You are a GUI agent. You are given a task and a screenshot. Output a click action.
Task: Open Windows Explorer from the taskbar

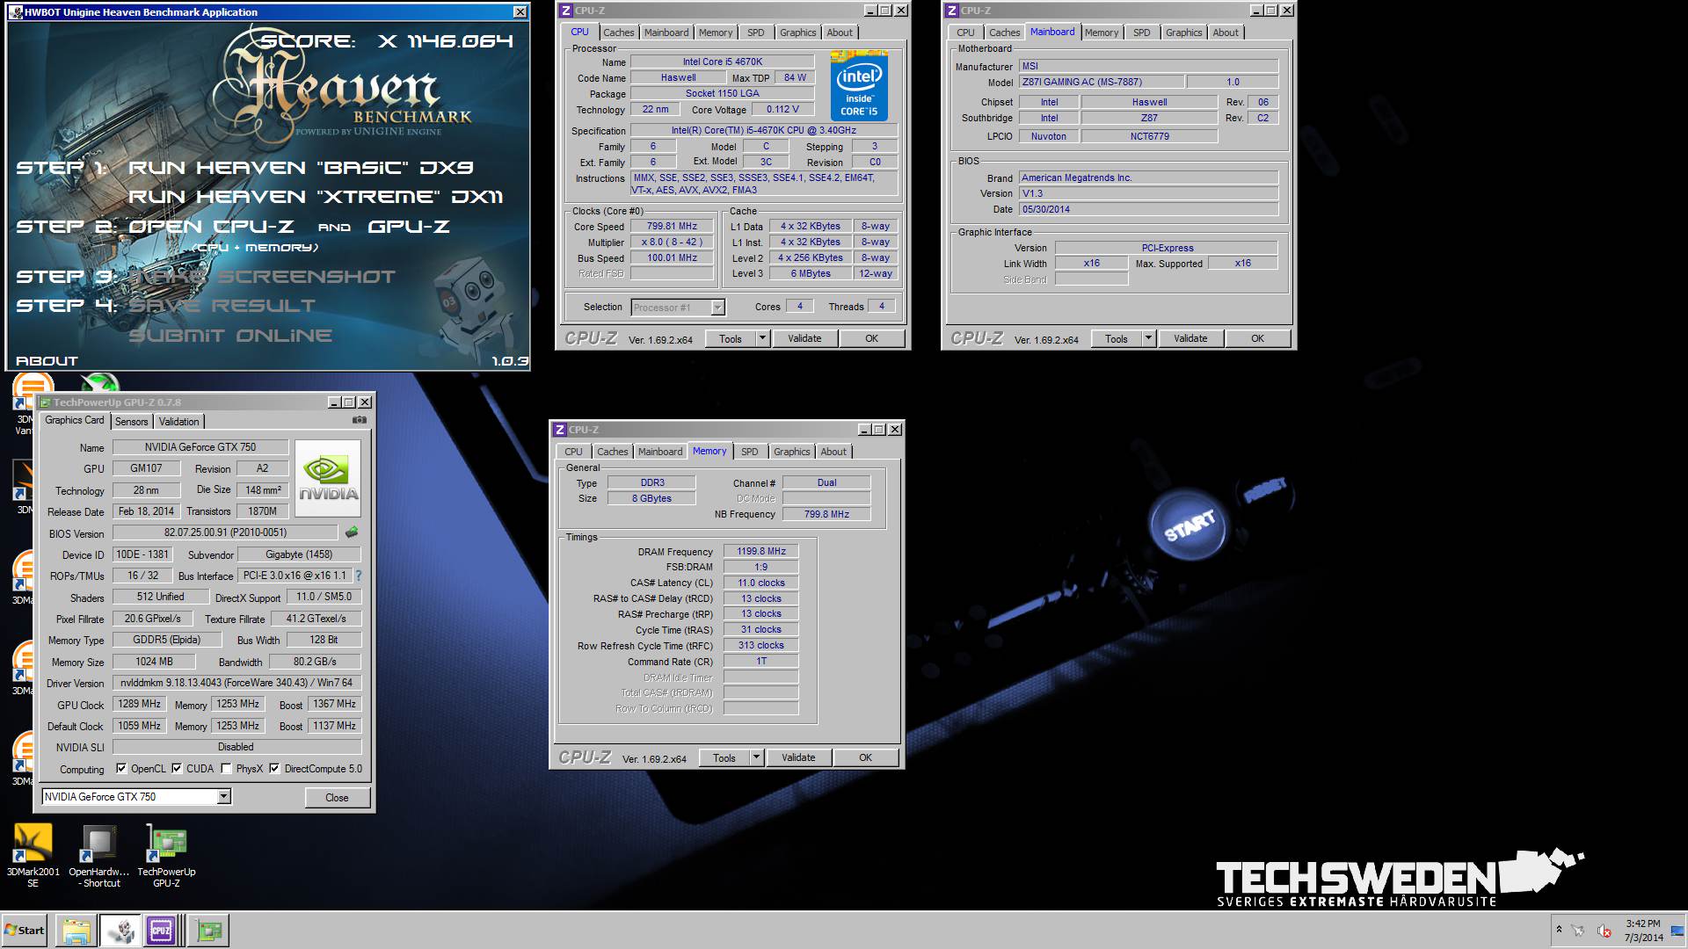point(76,931)
